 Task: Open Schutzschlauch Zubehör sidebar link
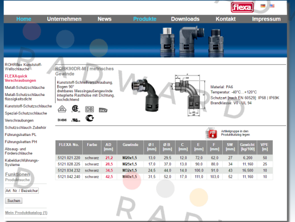tap(26, 128)
